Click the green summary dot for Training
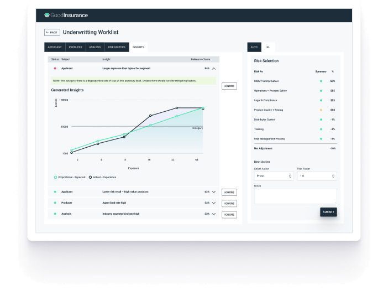 click(321, 129)
